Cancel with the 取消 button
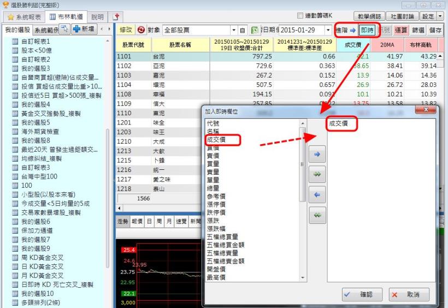Screen dimensions: 448x308 click(409, 294)
